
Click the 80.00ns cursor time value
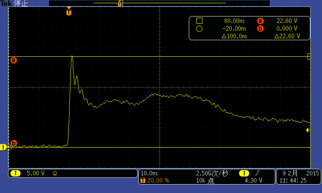click(x=234, y=21)
